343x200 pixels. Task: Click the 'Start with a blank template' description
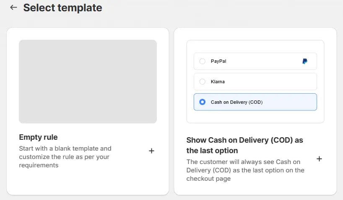65,157
